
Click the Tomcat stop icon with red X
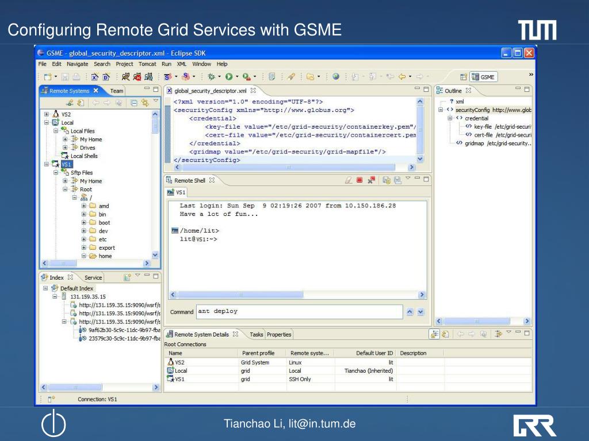[137, 77]
